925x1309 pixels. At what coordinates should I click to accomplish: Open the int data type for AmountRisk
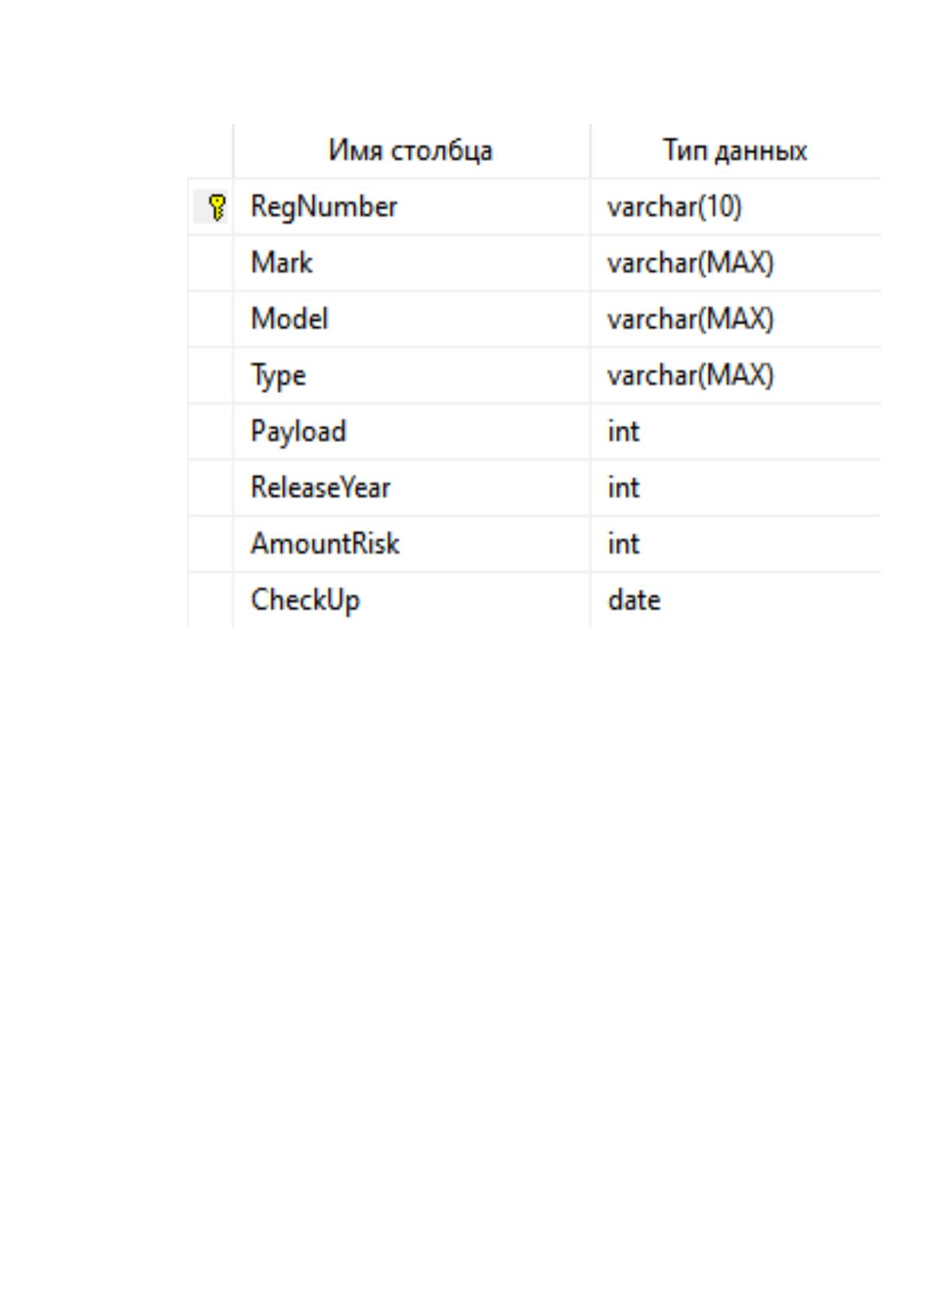(x=735, y=543)
